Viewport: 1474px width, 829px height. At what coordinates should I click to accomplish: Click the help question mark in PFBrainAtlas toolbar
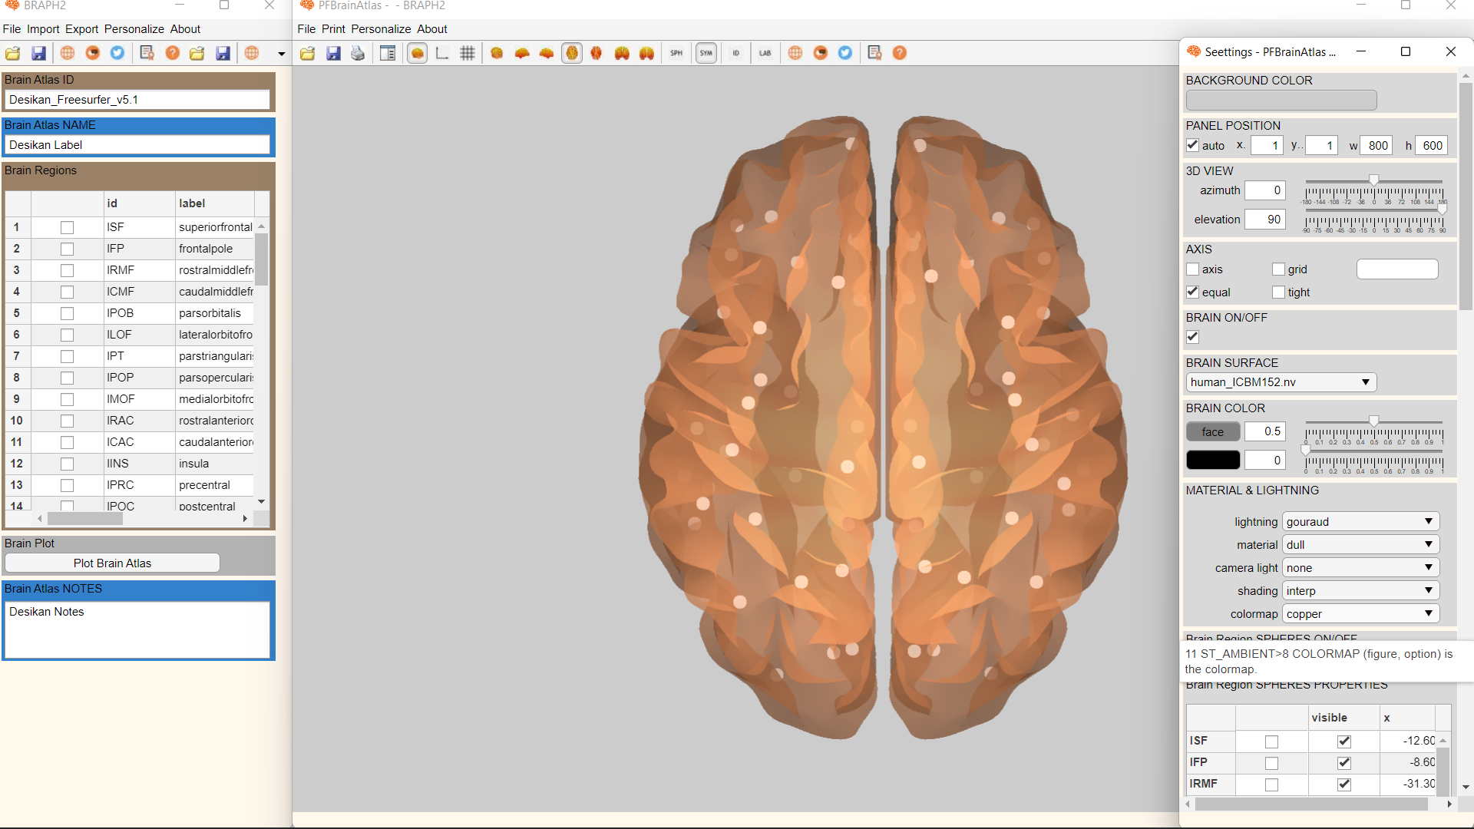(x=899, y=53)
